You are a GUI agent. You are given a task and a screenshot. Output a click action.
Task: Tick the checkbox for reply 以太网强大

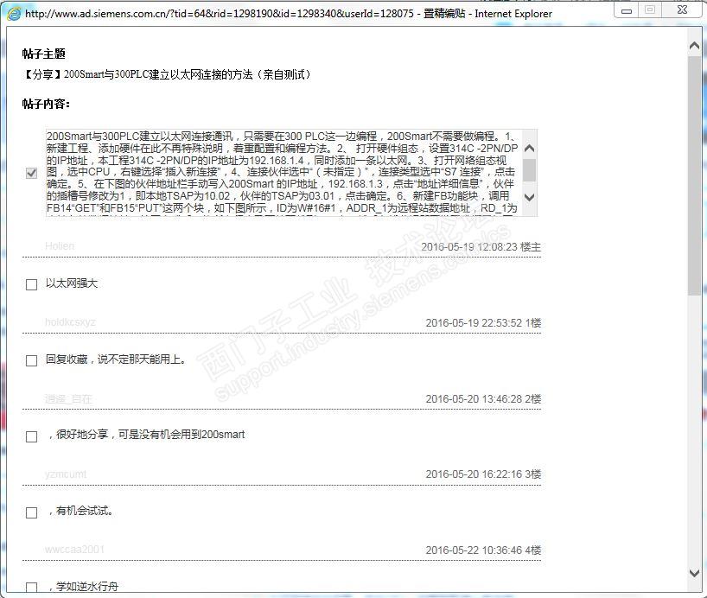coord(32,284)
